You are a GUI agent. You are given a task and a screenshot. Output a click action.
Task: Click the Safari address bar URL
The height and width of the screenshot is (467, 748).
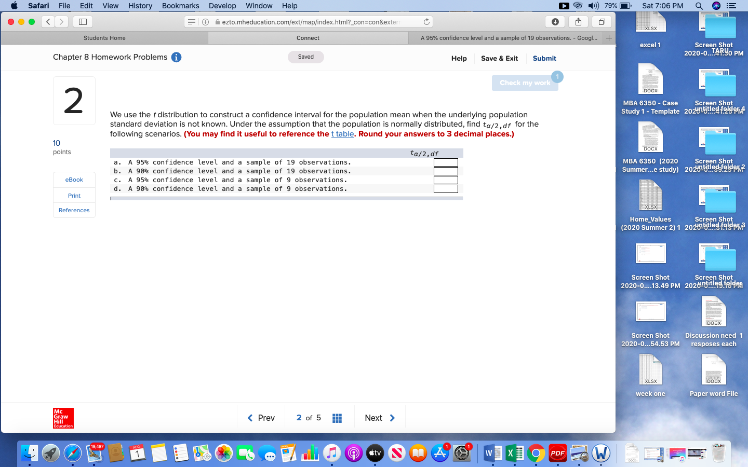310,22
